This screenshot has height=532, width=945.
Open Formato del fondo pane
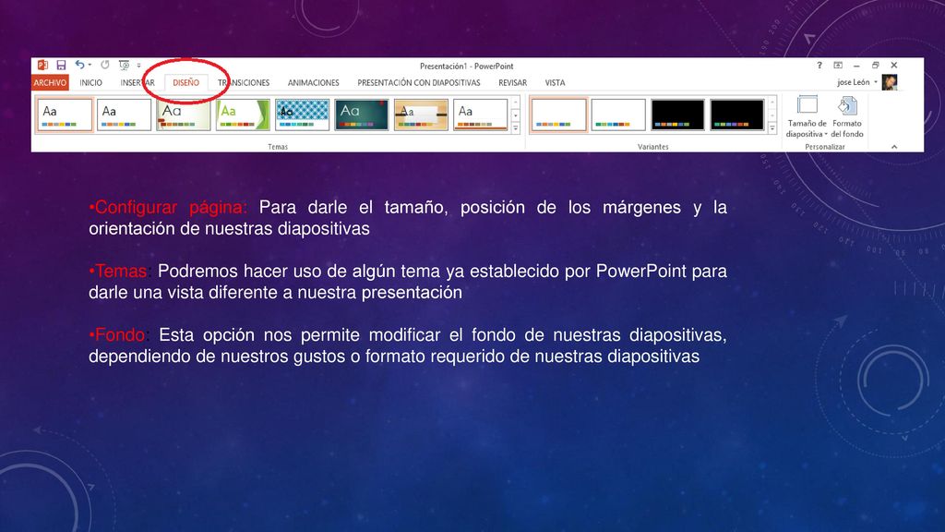click(x=847, y=117)
